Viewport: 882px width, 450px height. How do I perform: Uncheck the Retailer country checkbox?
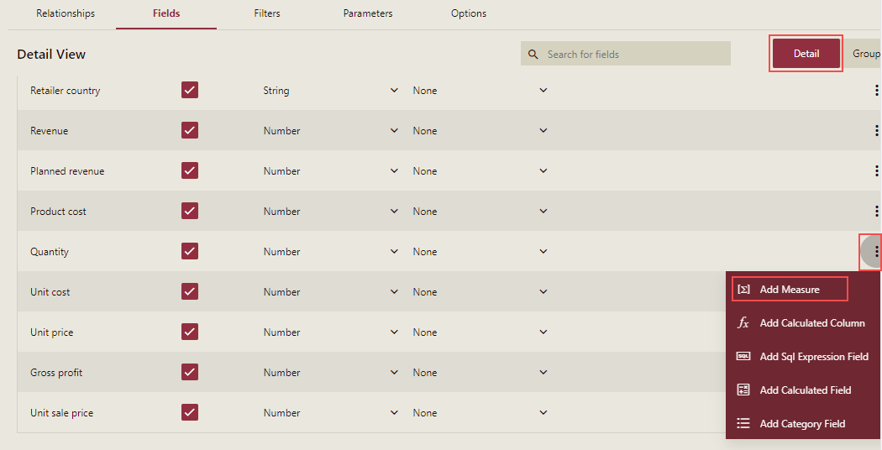point(190,91)
